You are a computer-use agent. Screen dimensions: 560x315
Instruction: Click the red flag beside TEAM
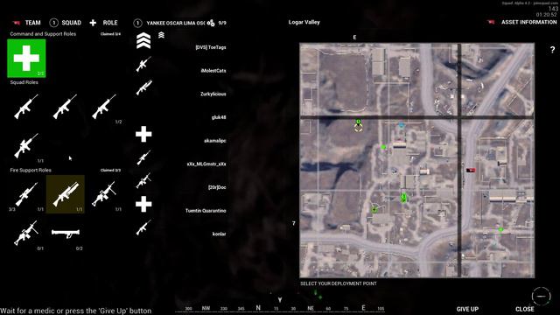17,23
